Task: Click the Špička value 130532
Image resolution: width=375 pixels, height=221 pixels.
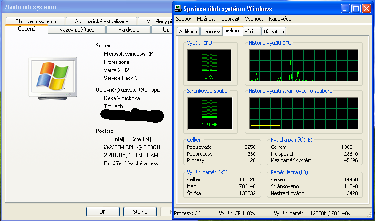Action: (248, 193)
